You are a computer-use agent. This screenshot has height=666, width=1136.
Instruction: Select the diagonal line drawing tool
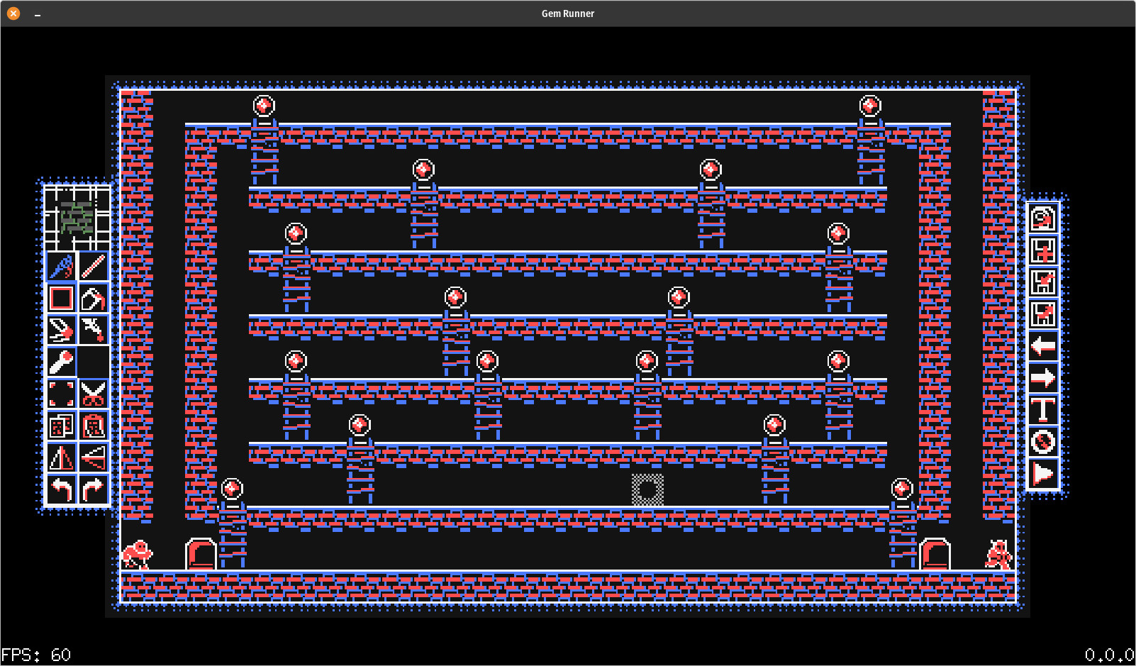(94, 267)
